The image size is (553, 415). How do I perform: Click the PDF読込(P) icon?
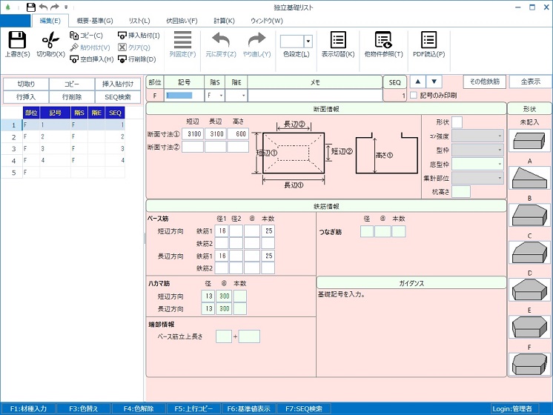coord(429,40)
